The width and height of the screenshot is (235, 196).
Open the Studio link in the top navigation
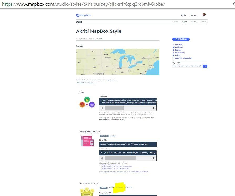pyautogui.click(x=183, y=15)
